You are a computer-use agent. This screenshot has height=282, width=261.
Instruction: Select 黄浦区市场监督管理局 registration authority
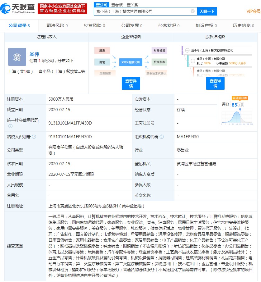click(x=196, y=164)
